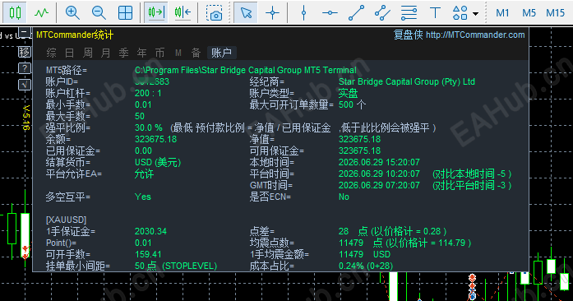Draw a vertical line
Image resolution: width=573 pixels, height=301 pixels.
coord(303,13)
